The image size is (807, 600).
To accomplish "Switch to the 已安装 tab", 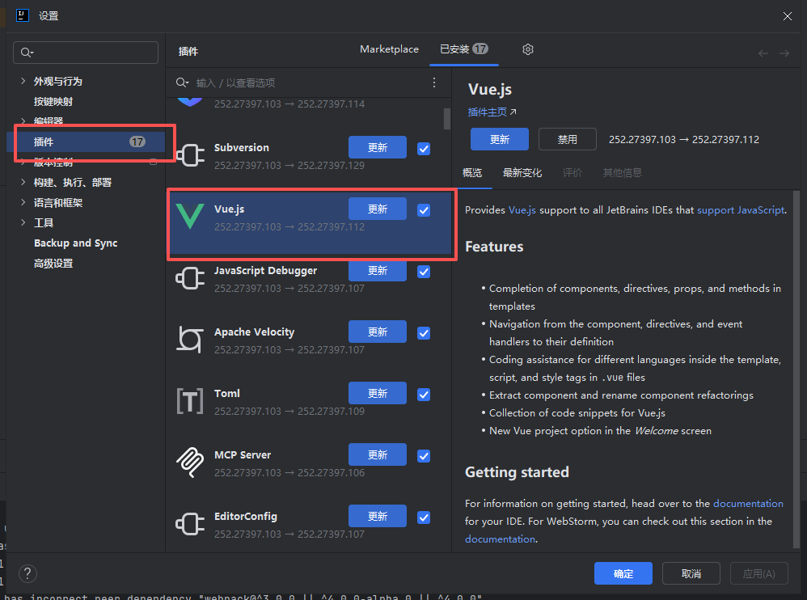I will [x=463, y=49].
